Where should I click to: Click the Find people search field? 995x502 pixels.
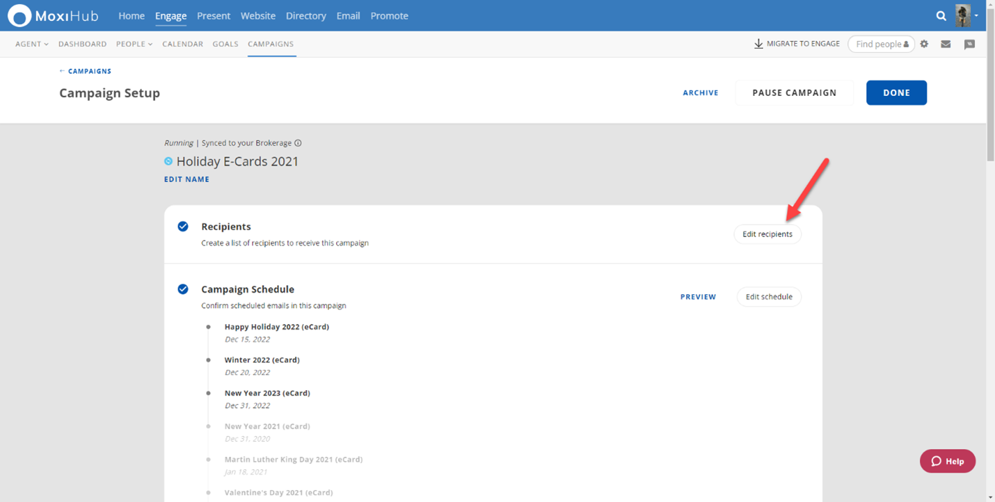pyautogui.click(x=878, y=44)
